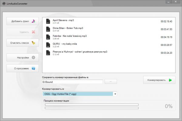This screenshot has width=182, height=121.
Task: Click the format combo box arrow
Action: pos(115,94)
